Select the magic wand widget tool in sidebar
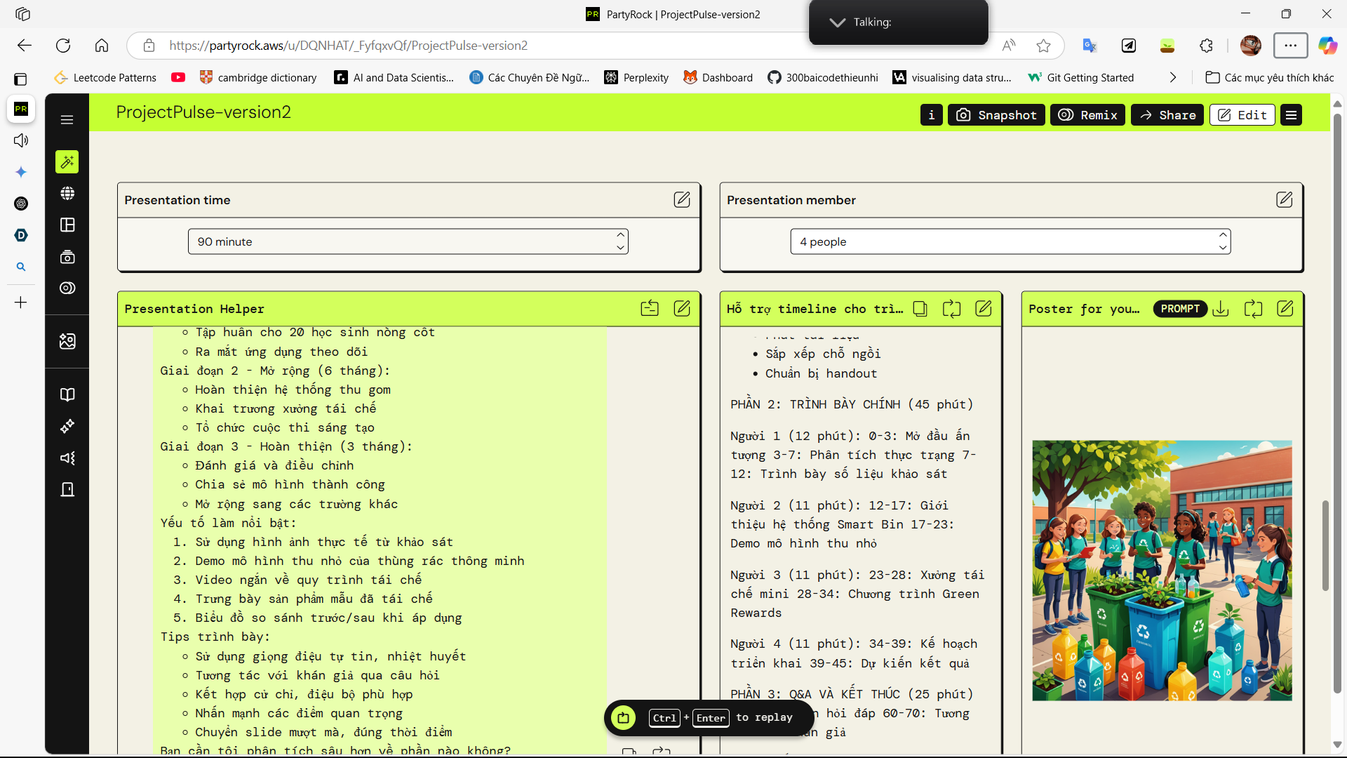Screen dimensions: 1347x758 point(67,161)
